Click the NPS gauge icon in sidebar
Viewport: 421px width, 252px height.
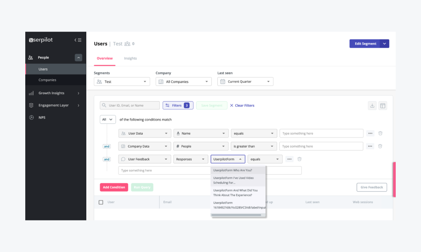click(31, 117)
